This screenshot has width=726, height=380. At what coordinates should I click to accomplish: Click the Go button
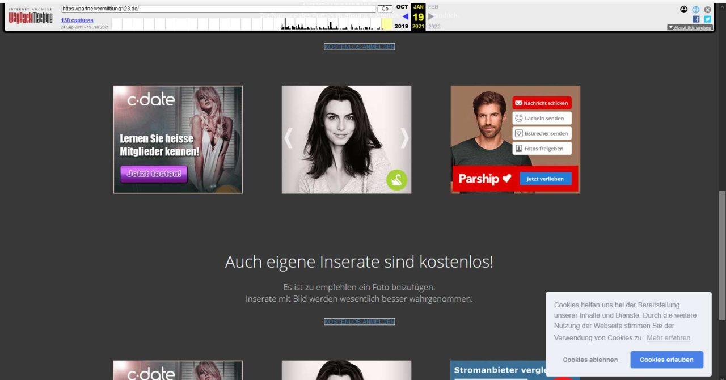[x=385, y=9]
